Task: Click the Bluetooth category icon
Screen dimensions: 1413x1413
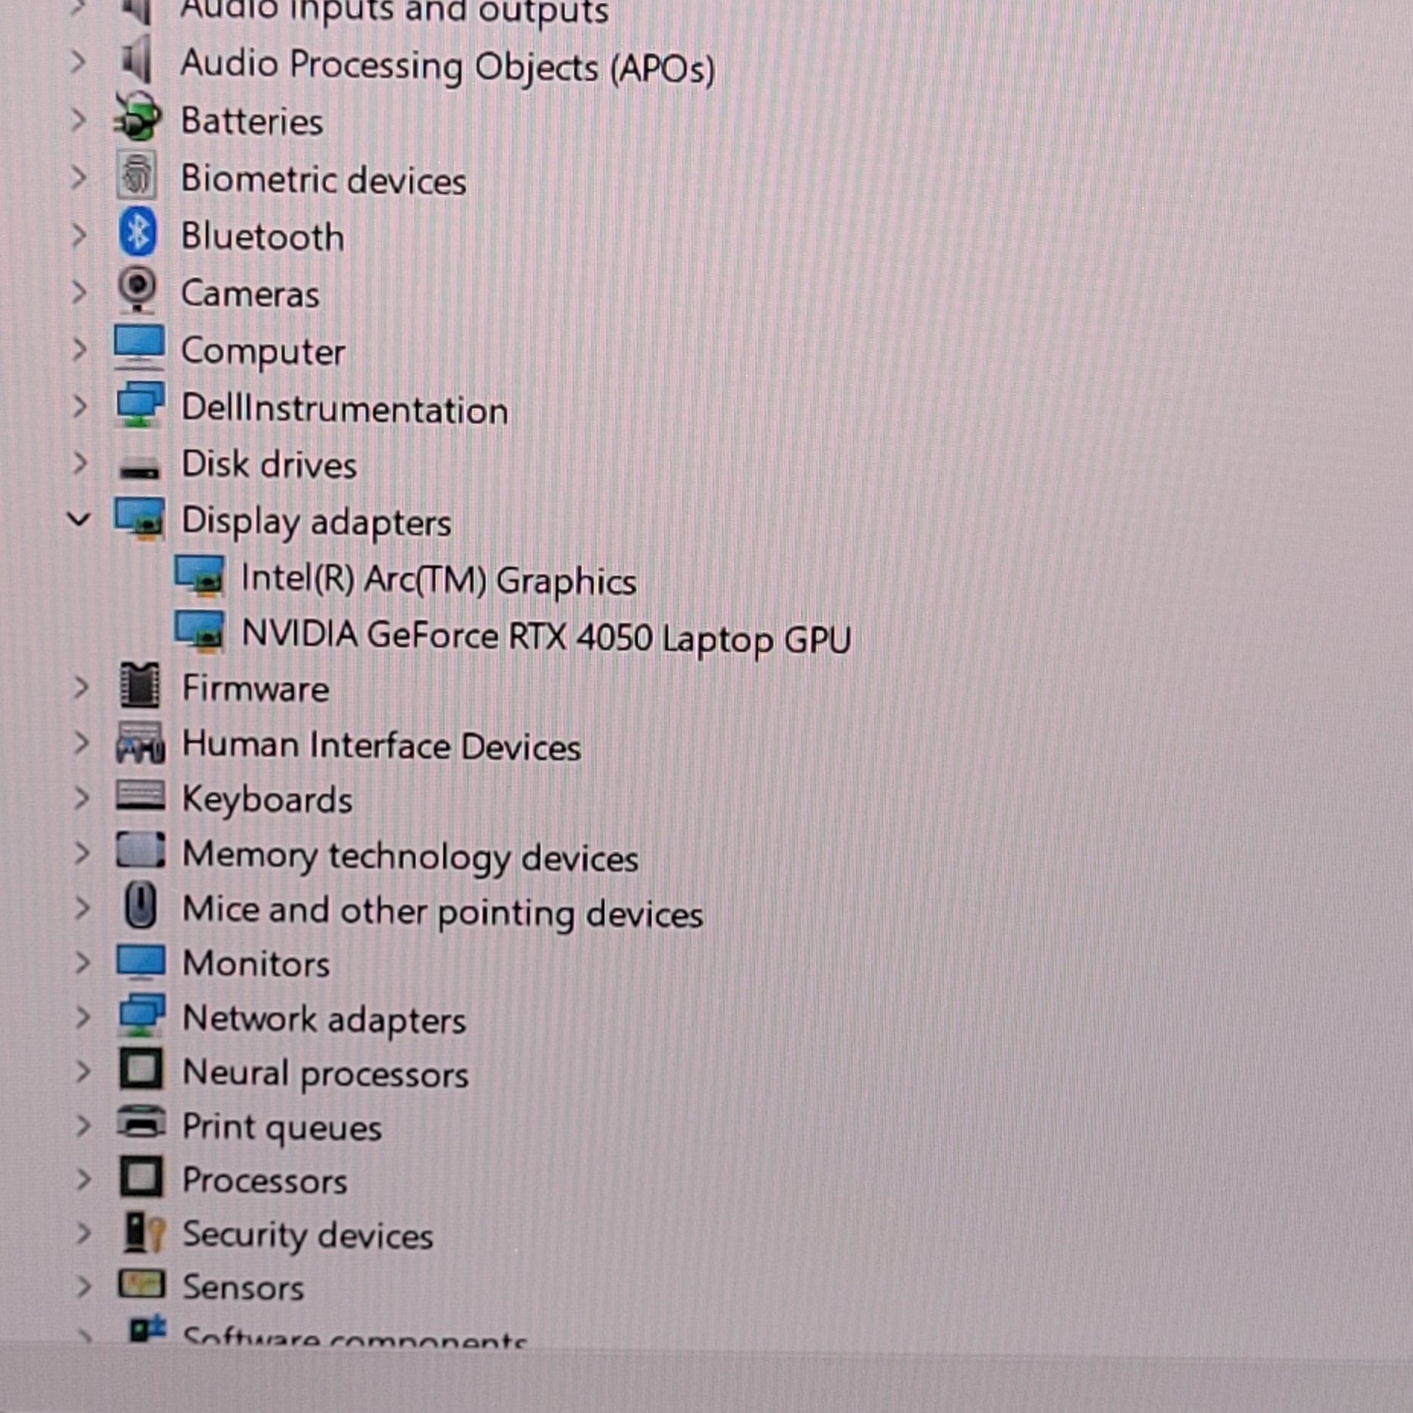Action: pos(137,232)
